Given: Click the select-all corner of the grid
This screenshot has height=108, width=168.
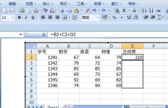Looking at the screenshot, I should [31, 46].
